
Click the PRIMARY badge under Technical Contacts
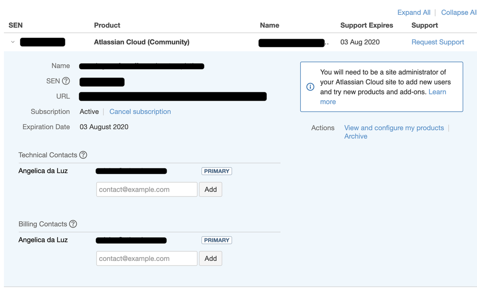click(216, 171)
